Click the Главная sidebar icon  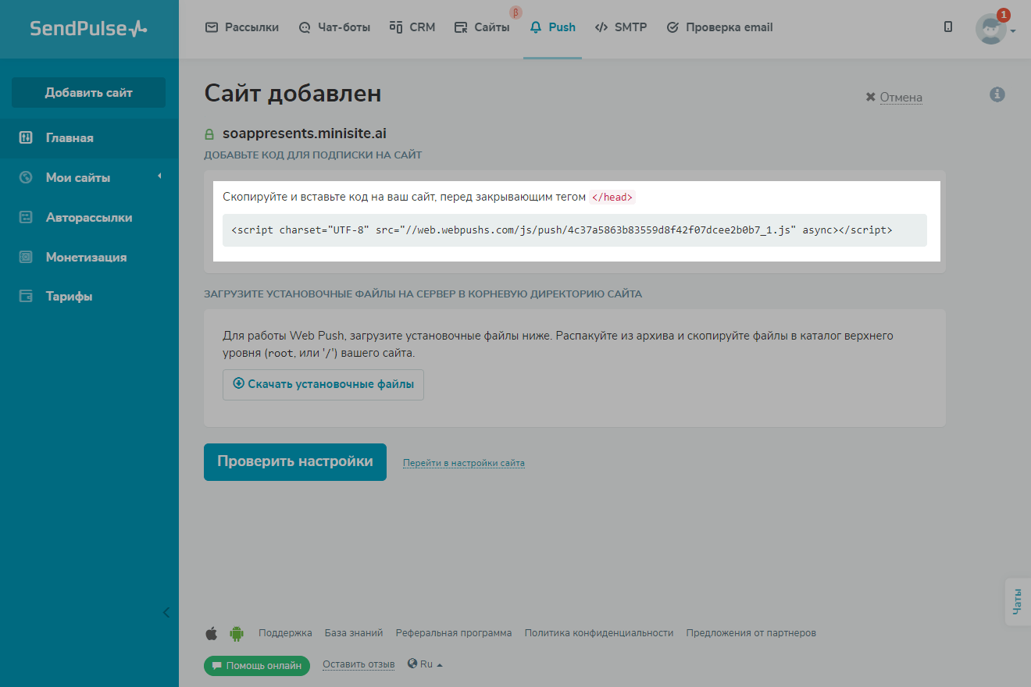coord(26,138)
